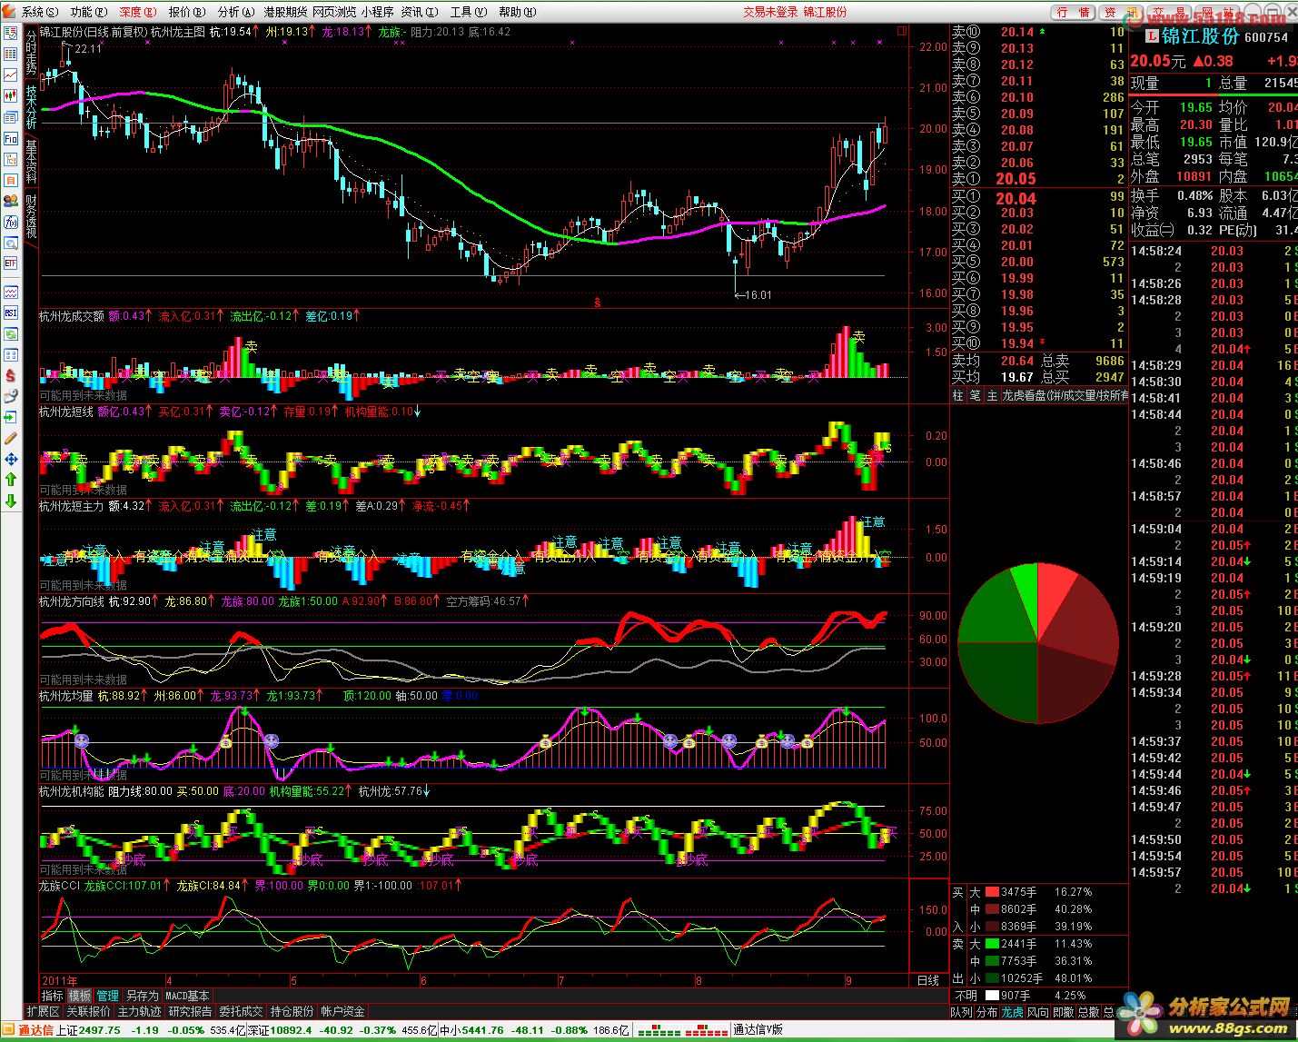Switch to the 财务透视 vertical tab
Screen dimensions: 1298x1042
coord(31,216)
